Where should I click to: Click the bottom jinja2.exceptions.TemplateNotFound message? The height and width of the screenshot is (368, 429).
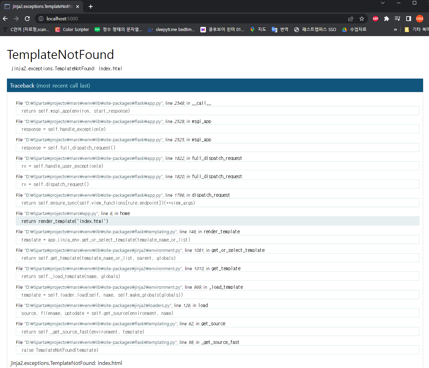(66, 363)
